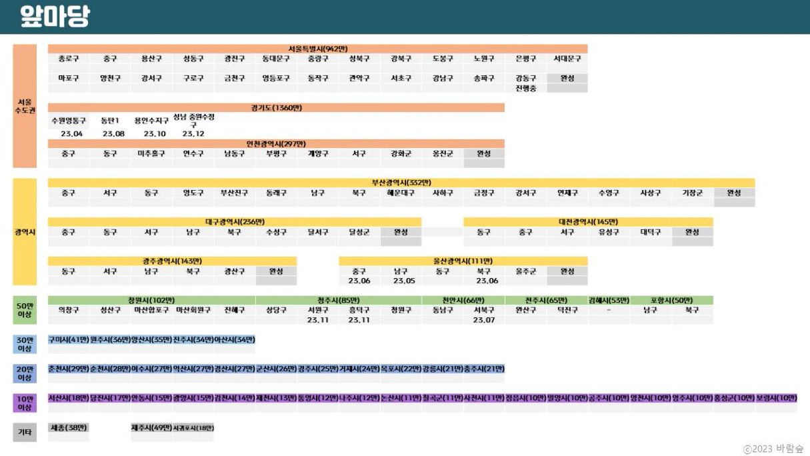Click the 대덕구 cell
The image size is (810, 456).
651,232
